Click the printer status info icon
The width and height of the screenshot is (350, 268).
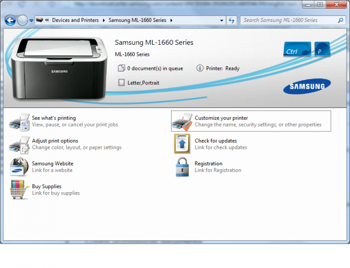point(200,68)
